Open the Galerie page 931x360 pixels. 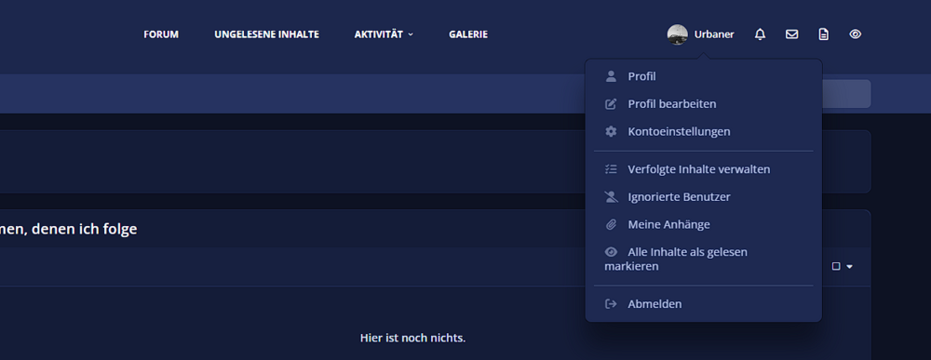[468, 34]
